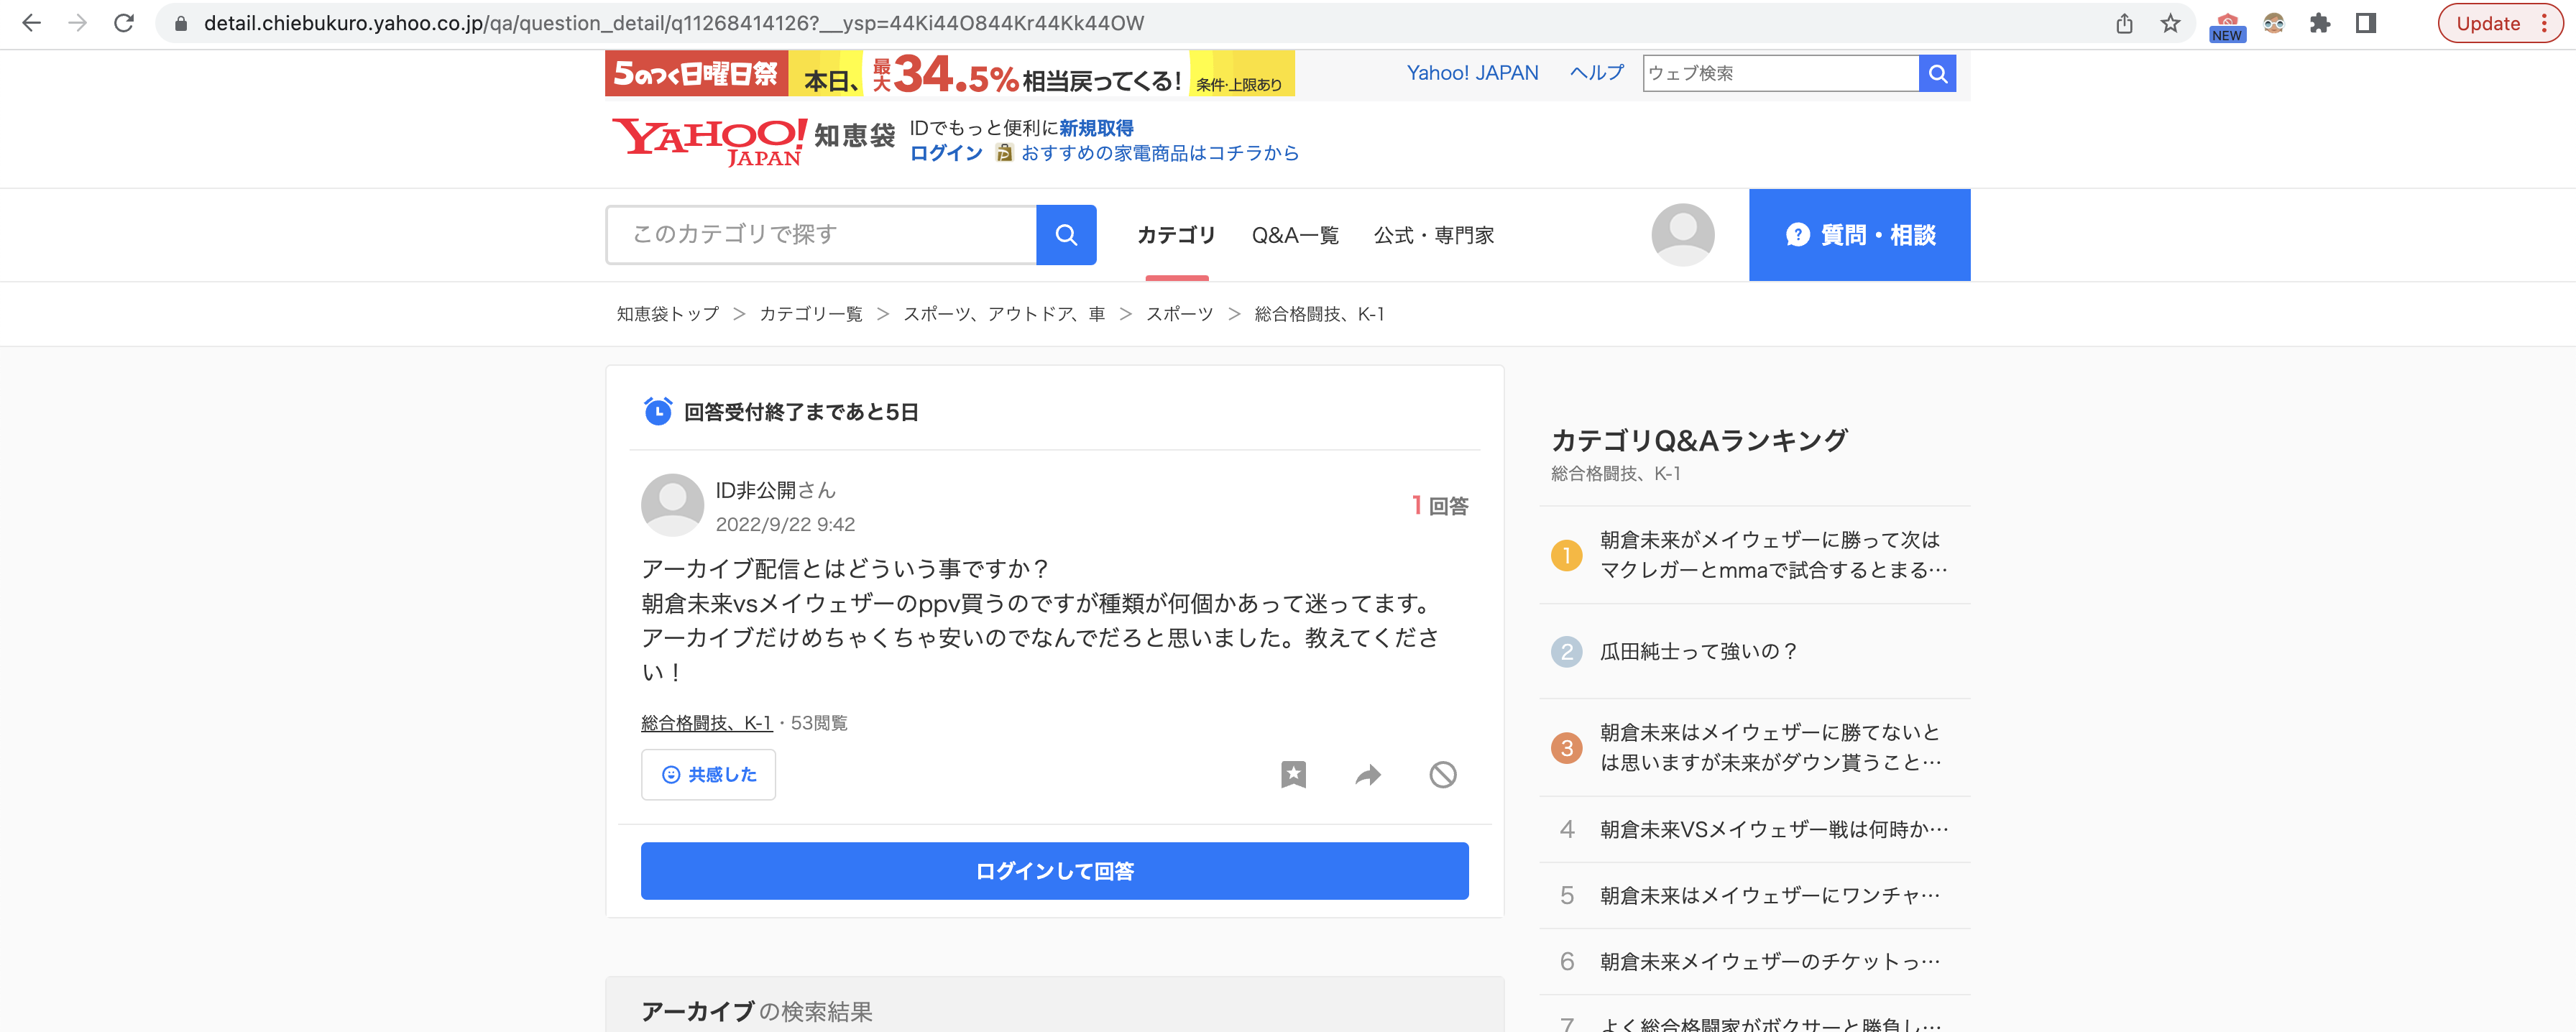Open the browser menu via Update dots
The image size is (2576, 1032).
coord(2545,23)
